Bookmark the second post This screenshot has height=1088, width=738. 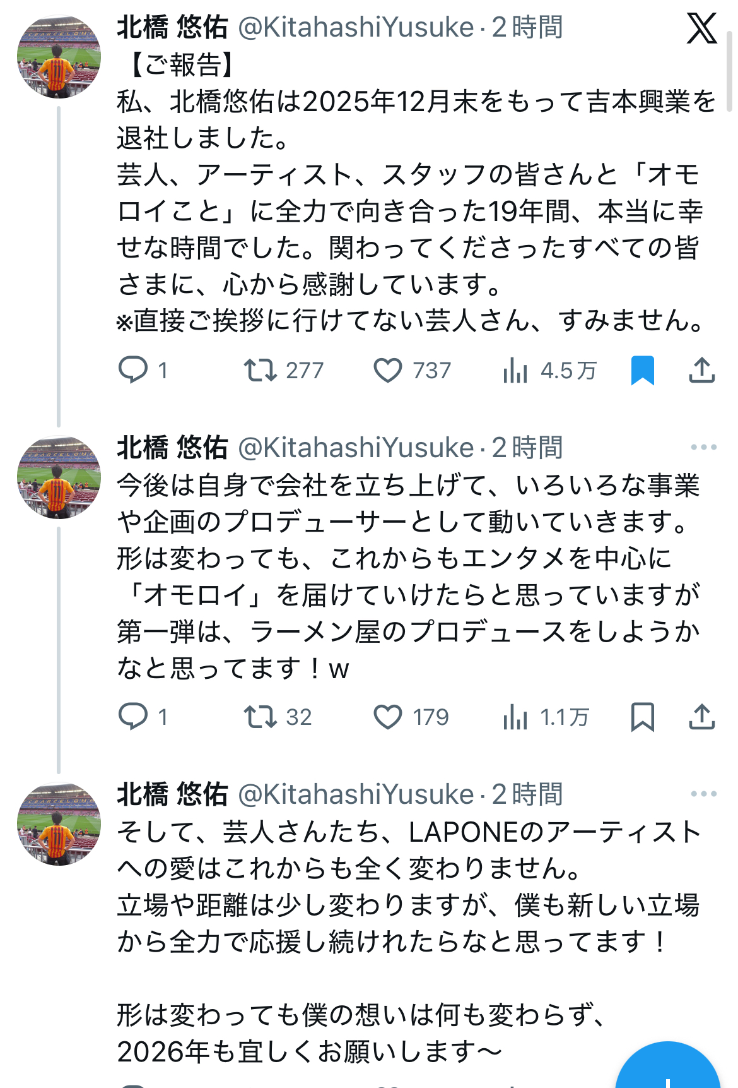[x=642, y=717]
